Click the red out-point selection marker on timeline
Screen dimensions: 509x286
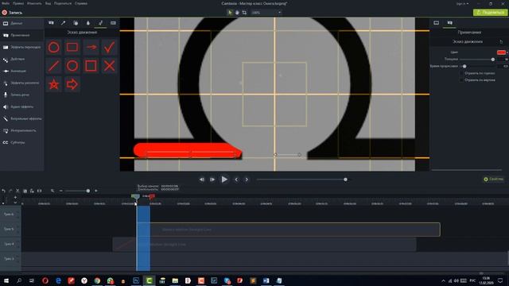point(152,196)
